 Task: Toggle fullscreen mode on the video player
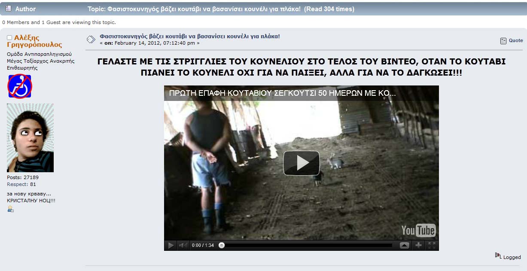coord(432,245)
